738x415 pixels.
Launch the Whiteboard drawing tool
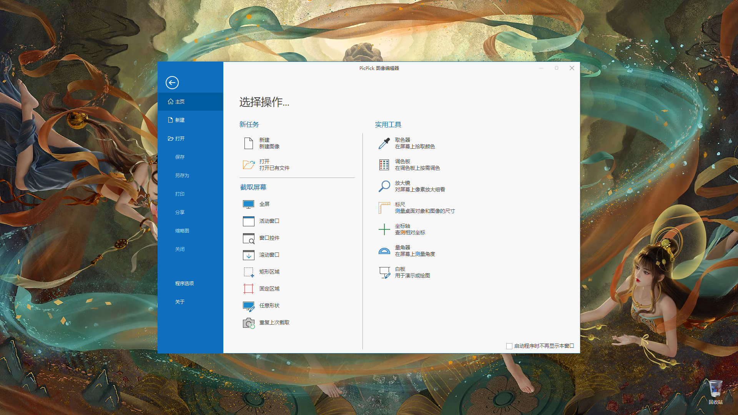click(384, 272)
